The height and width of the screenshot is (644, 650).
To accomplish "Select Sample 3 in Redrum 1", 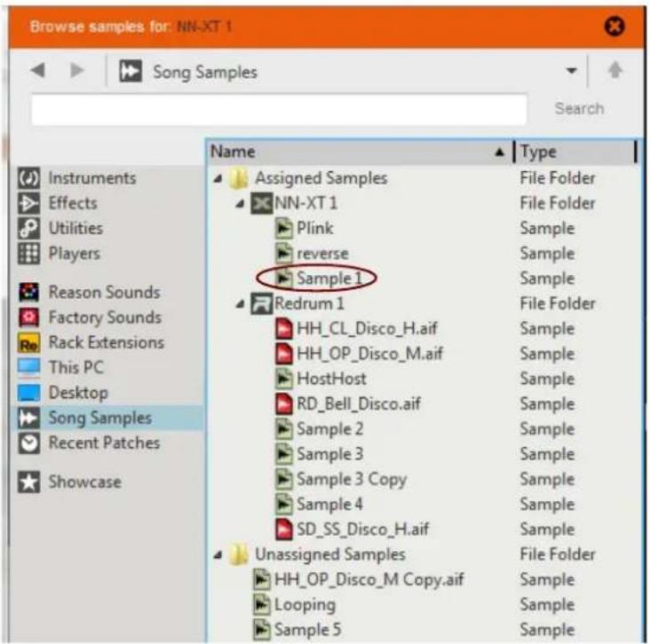I will [x=329, y=454].
